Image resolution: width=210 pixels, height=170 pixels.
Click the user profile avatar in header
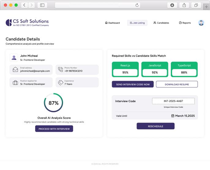tap(201, 23)
